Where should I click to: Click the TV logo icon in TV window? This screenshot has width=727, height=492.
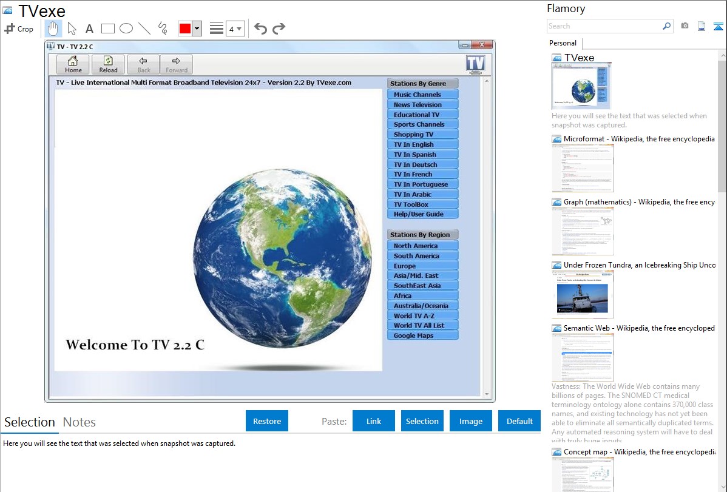coord(475,64)
